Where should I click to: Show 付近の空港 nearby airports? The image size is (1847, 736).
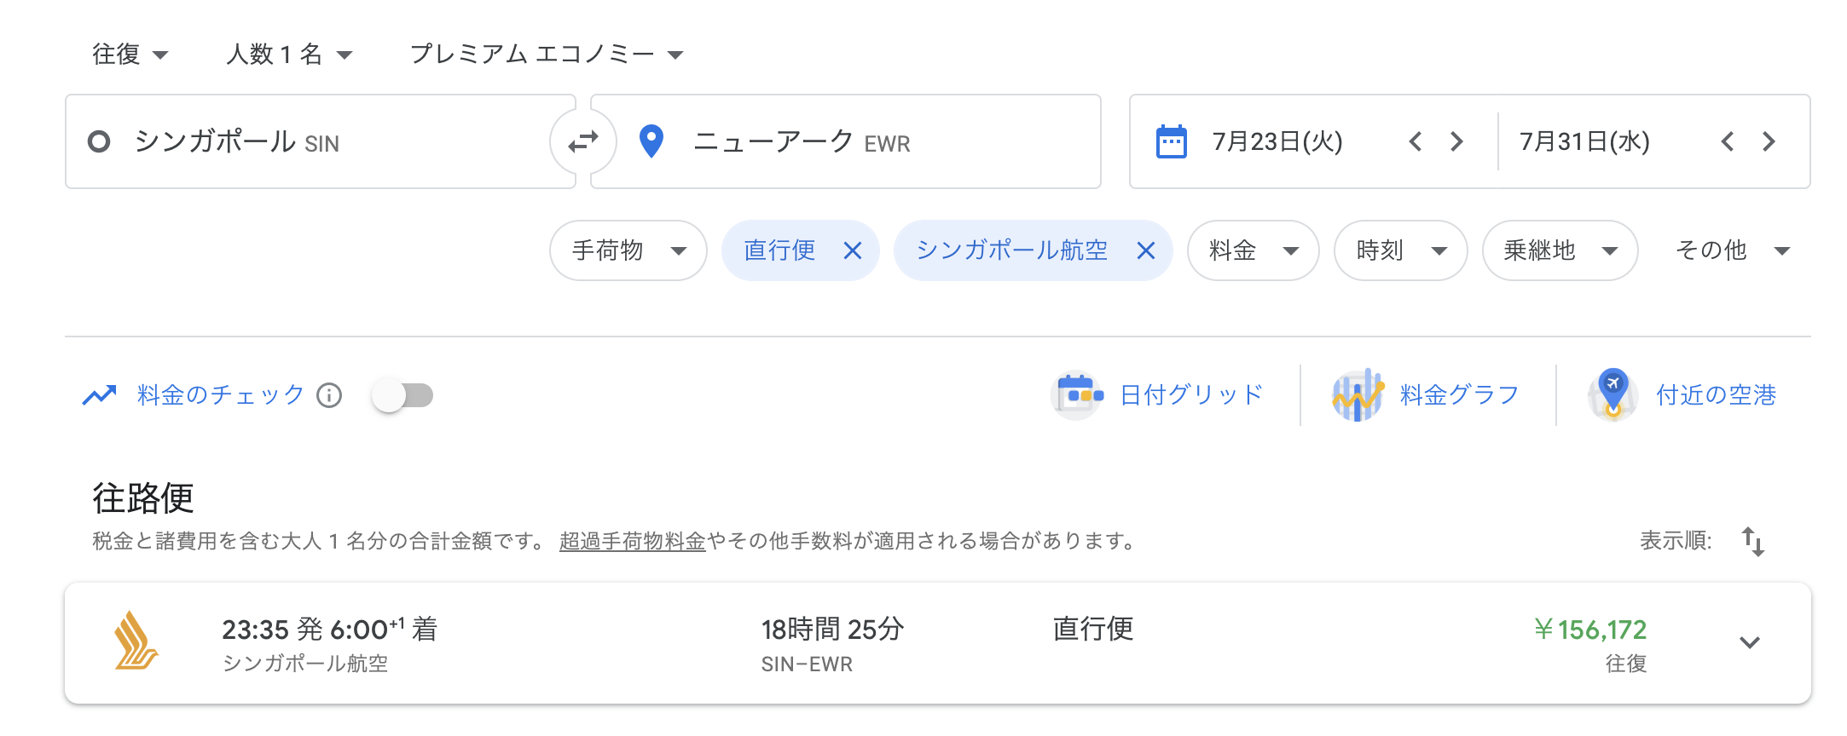[1682, 395]
